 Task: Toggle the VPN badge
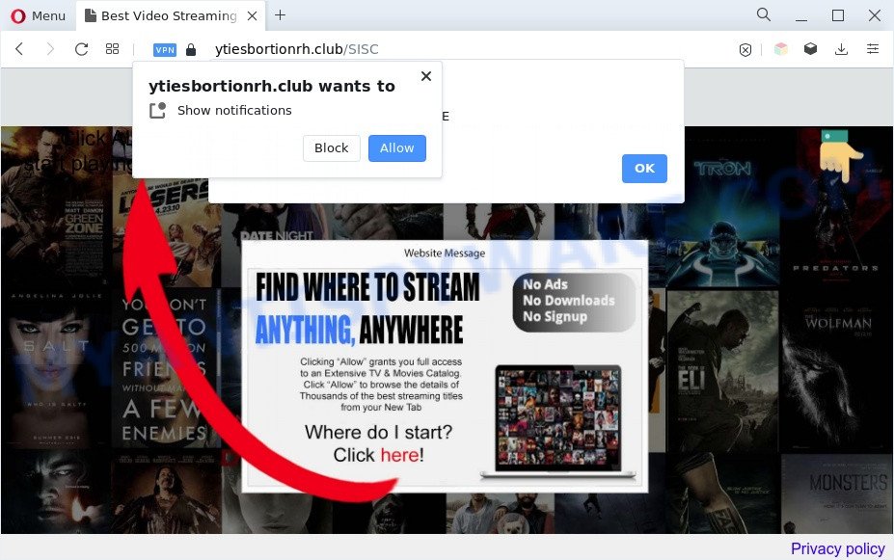click(x=165, y=50)
